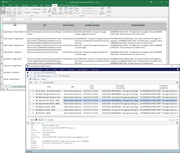Toggle the Headings checkbox in Excel
Viewport: 180px width, 153px height.
(x=32, y=12)
